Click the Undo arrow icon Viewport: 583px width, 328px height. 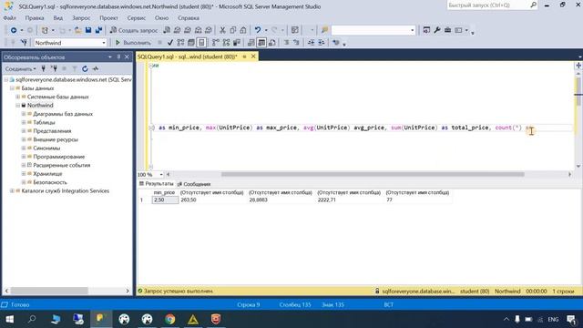258,30
